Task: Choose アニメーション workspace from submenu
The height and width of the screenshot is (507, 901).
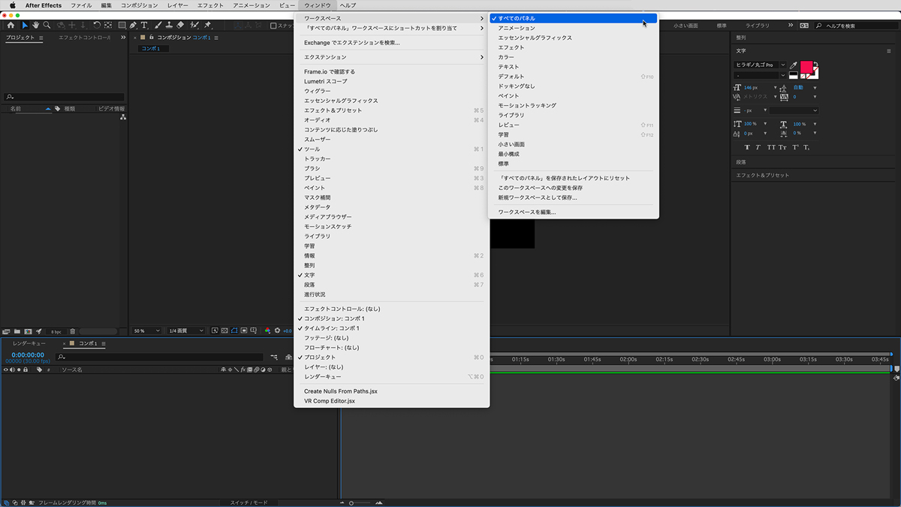Action: pos(517,28)
